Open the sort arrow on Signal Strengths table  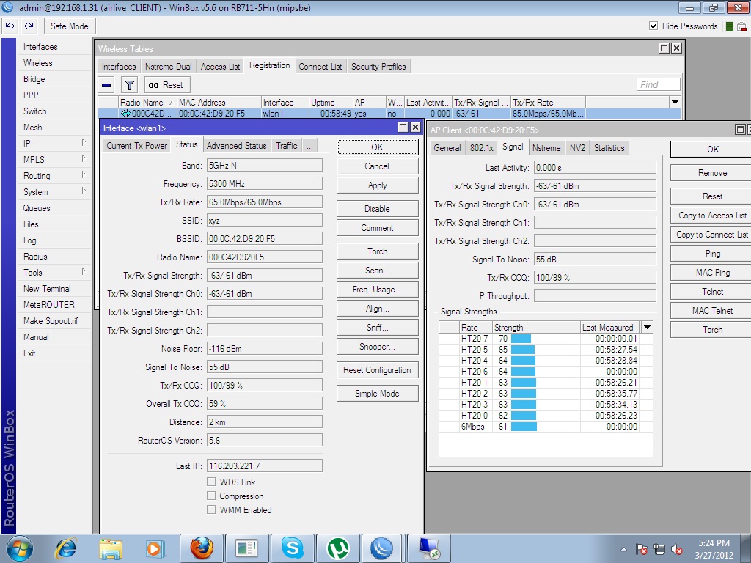[646, 327]
